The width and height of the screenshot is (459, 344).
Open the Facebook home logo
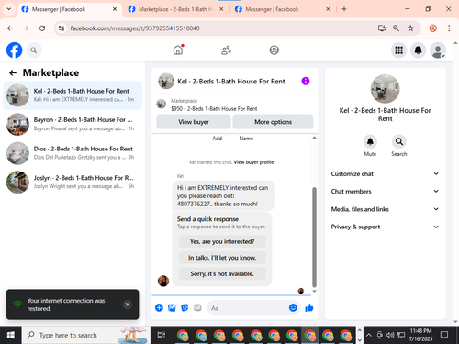click(x=14, y=50)
